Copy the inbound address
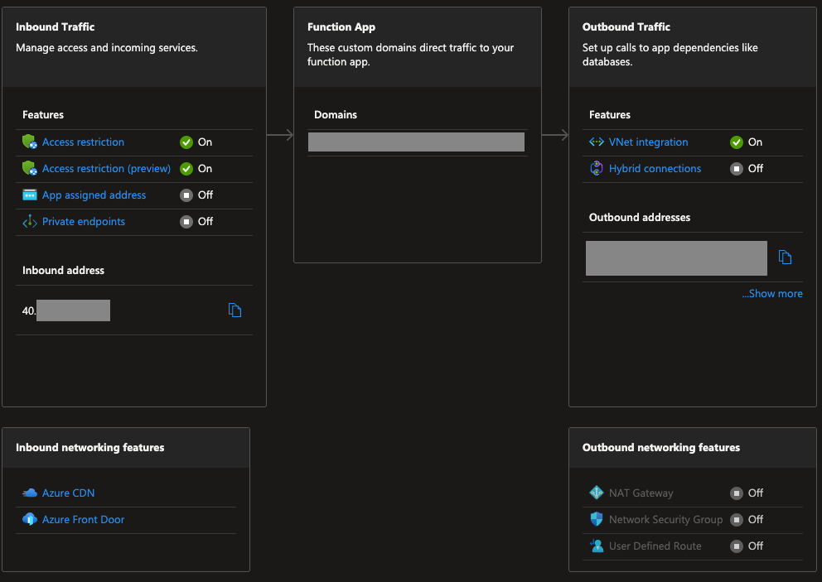822x582 pixels. tap(235, 310)
